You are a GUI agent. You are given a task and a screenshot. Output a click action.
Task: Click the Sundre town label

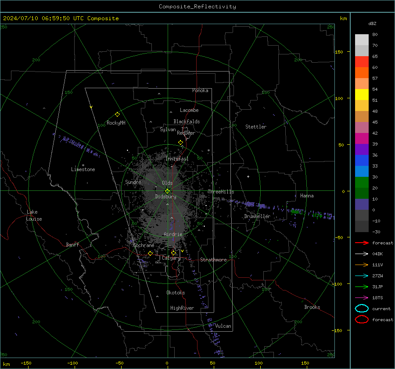point(133,182)
